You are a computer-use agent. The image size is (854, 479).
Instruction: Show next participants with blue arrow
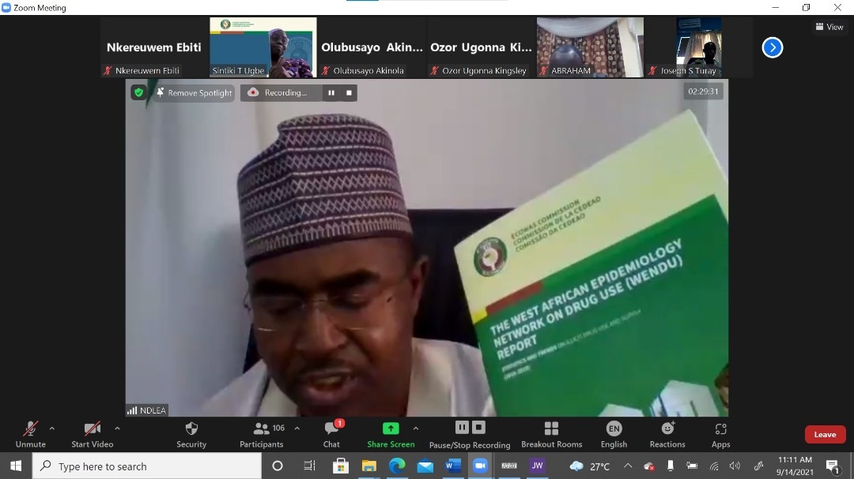[x=773, y=47]
